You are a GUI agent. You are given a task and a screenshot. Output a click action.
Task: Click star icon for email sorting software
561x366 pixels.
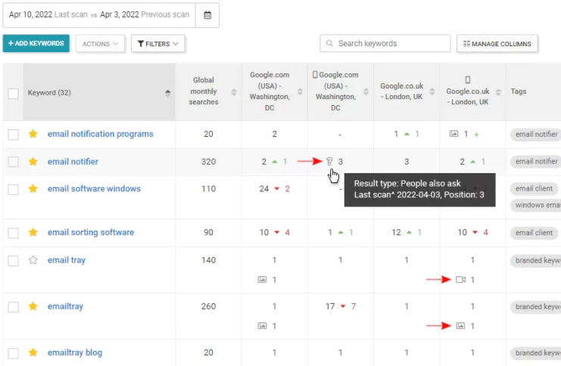point(33,232)
